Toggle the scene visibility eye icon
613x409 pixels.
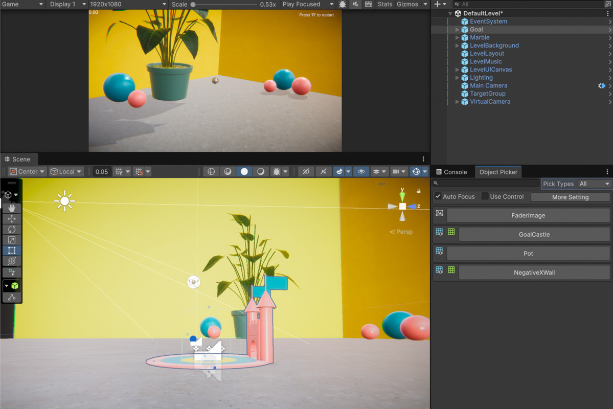(361, 171)
